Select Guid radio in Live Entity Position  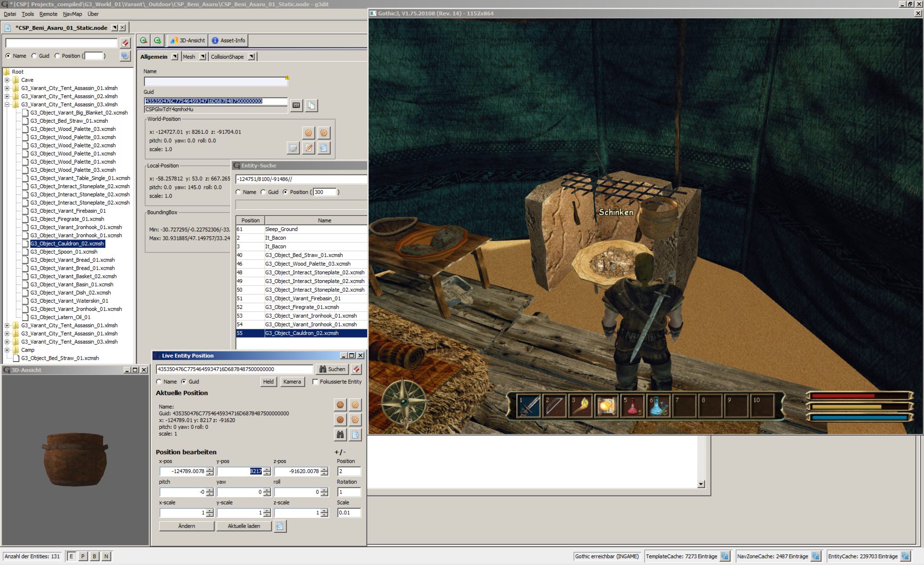[184, 382]
